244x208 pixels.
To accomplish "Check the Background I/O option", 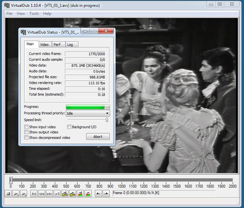I will point(69,127).
